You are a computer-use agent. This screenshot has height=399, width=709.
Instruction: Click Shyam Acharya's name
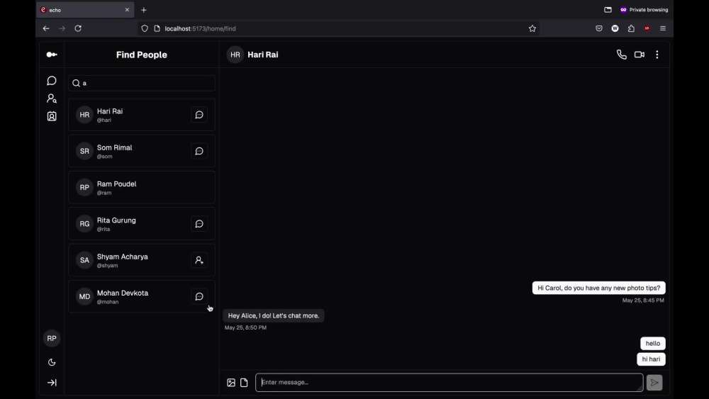[x=122, y=257]
